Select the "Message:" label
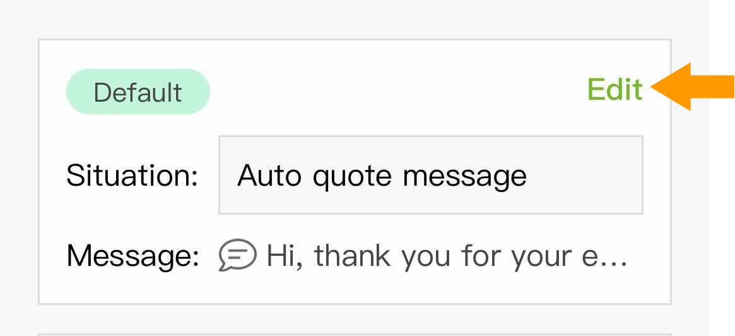Viewport: 735px width, 336px height. (132, 256)
